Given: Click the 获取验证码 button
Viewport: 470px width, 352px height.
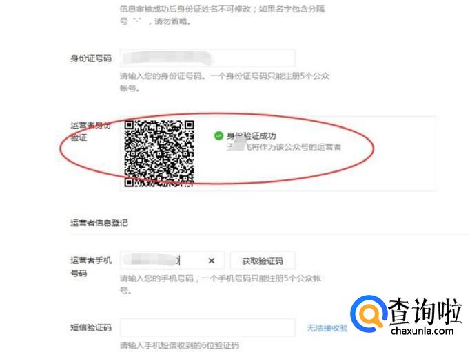Looking at the screenshot, I should (x=263, y=261).
